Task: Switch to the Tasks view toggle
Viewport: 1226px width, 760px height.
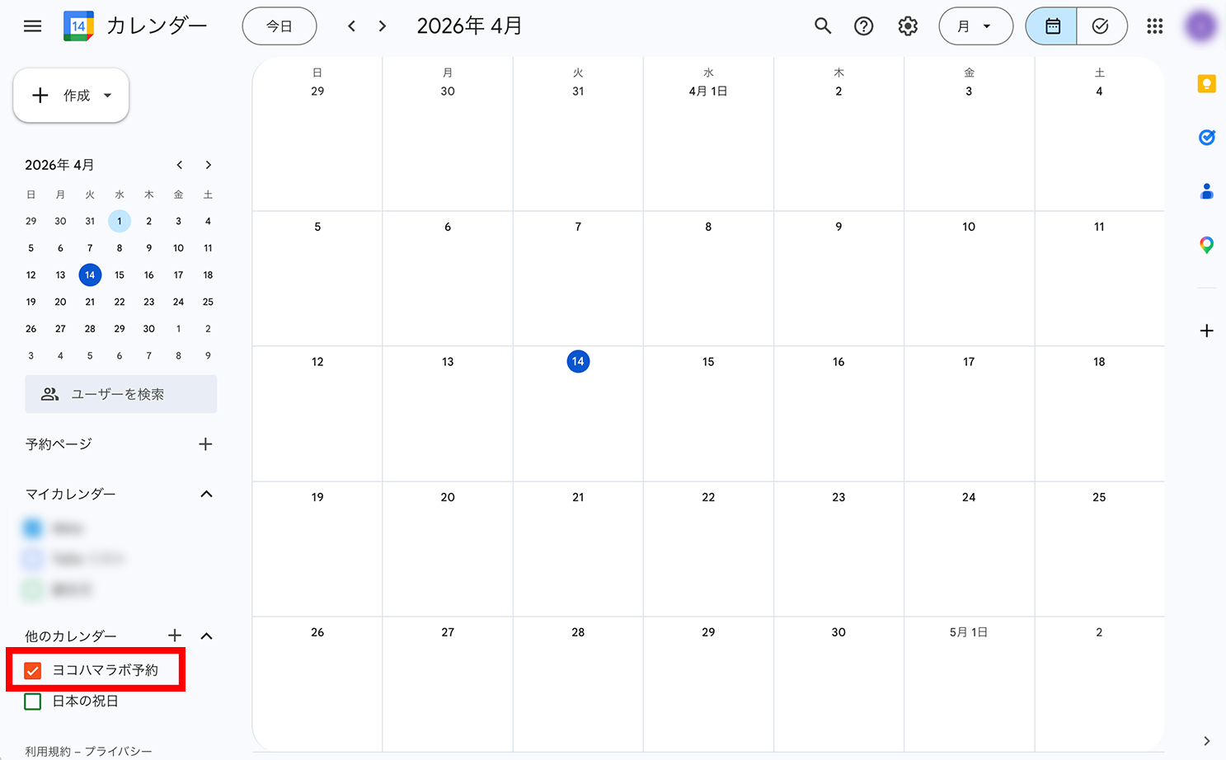Action: 1101,26
